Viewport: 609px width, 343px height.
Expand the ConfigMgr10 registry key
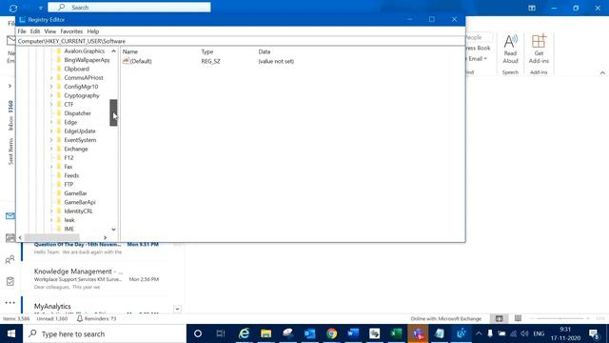pyautogui.click(x=51, y=87)
